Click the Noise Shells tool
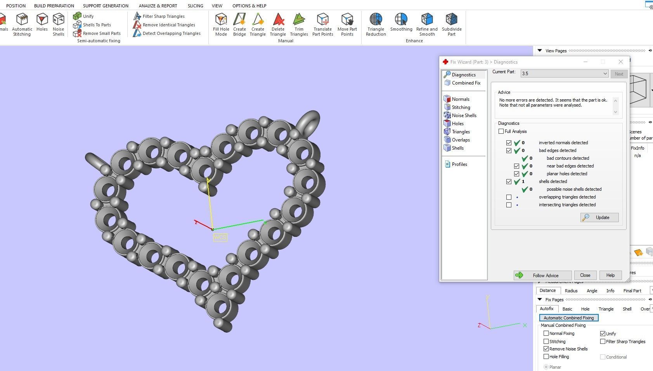This screenshot has height=371, width=653. [x=58, y=24]
